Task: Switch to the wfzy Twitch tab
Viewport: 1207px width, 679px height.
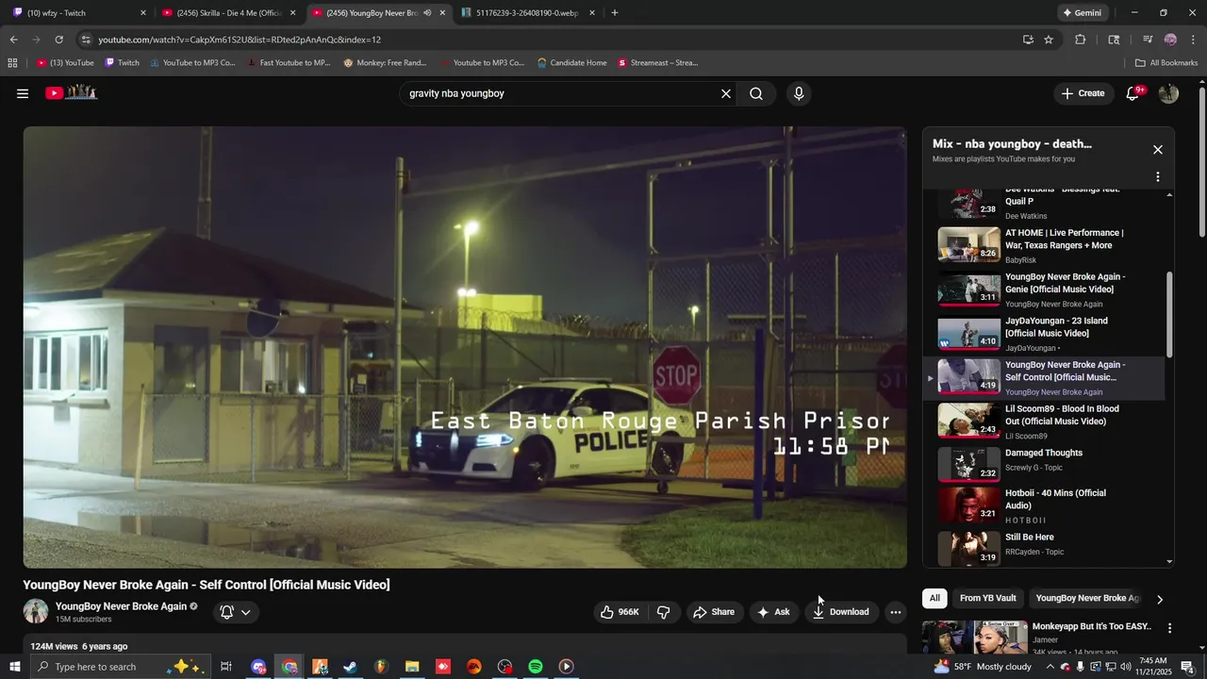Action: [80, 13]
